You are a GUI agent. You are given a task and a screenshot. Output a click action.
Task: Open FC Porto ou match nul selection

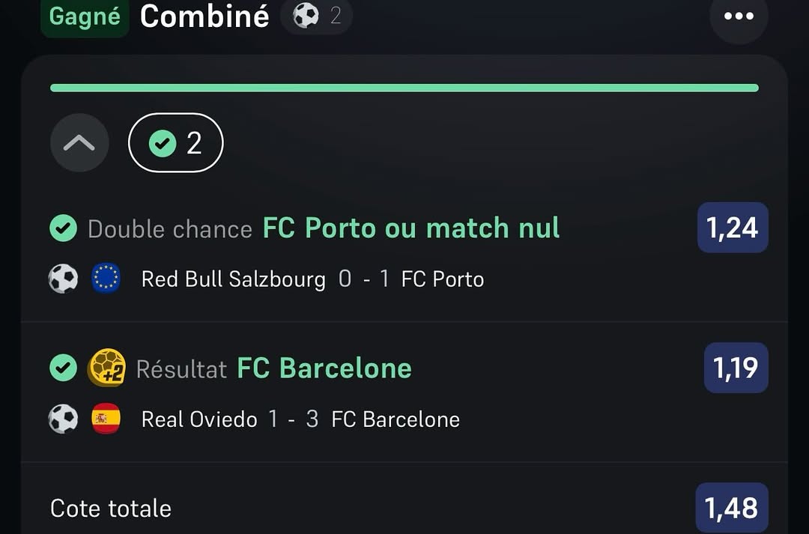point(410,228)
